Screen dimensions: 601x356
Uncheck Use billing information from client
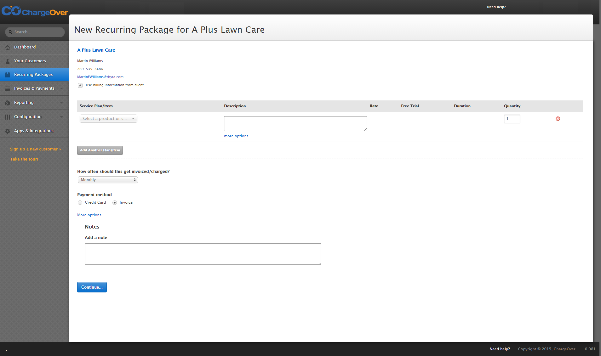point(80,85)
